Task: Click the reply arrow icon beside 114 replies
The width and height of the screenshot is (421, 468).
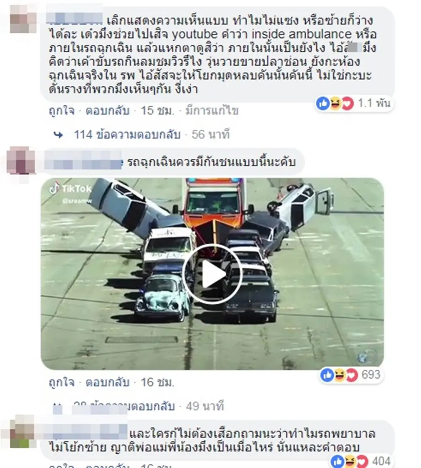Action: [59, 135]
